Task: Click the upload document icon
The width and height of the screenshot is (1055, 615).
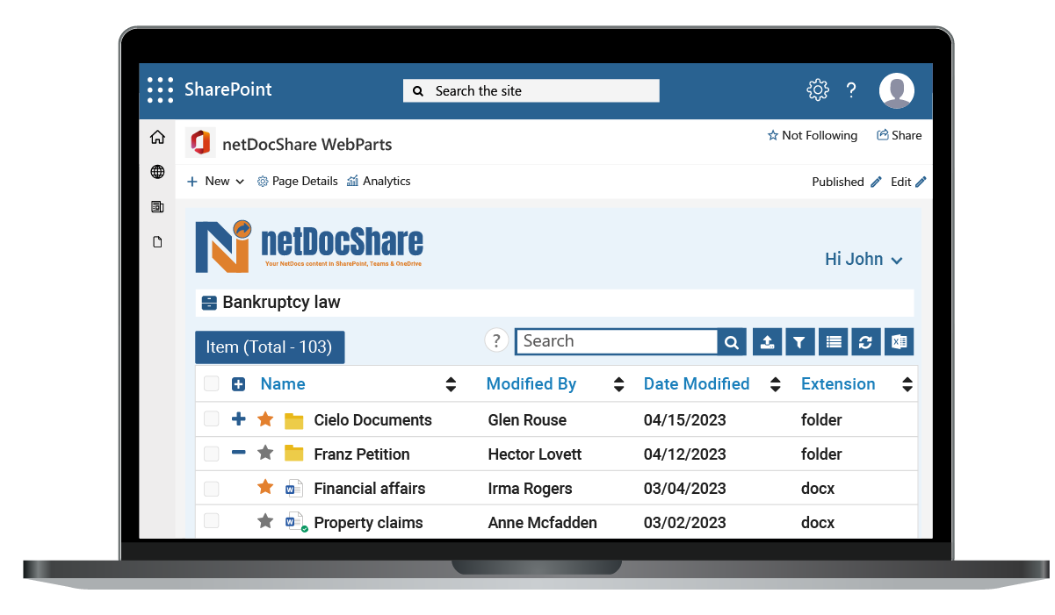Action: tap(767, 342)
